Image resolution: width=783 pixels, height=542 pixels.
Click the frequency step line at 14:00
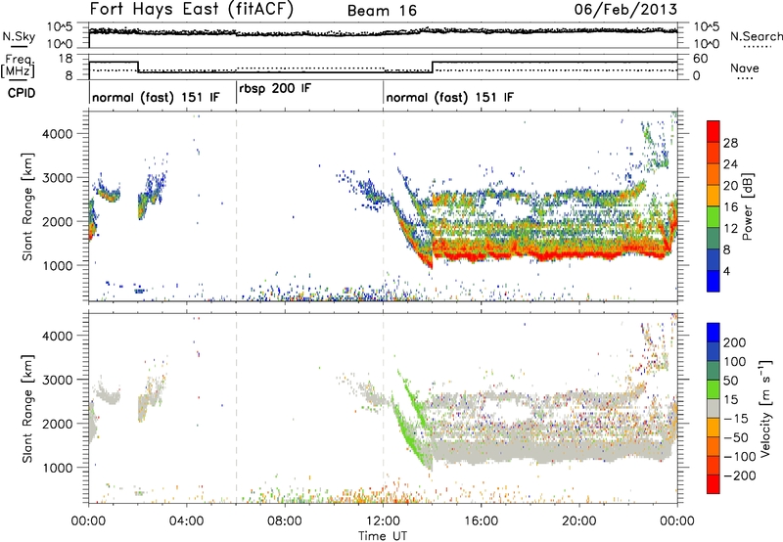[433, 67]
